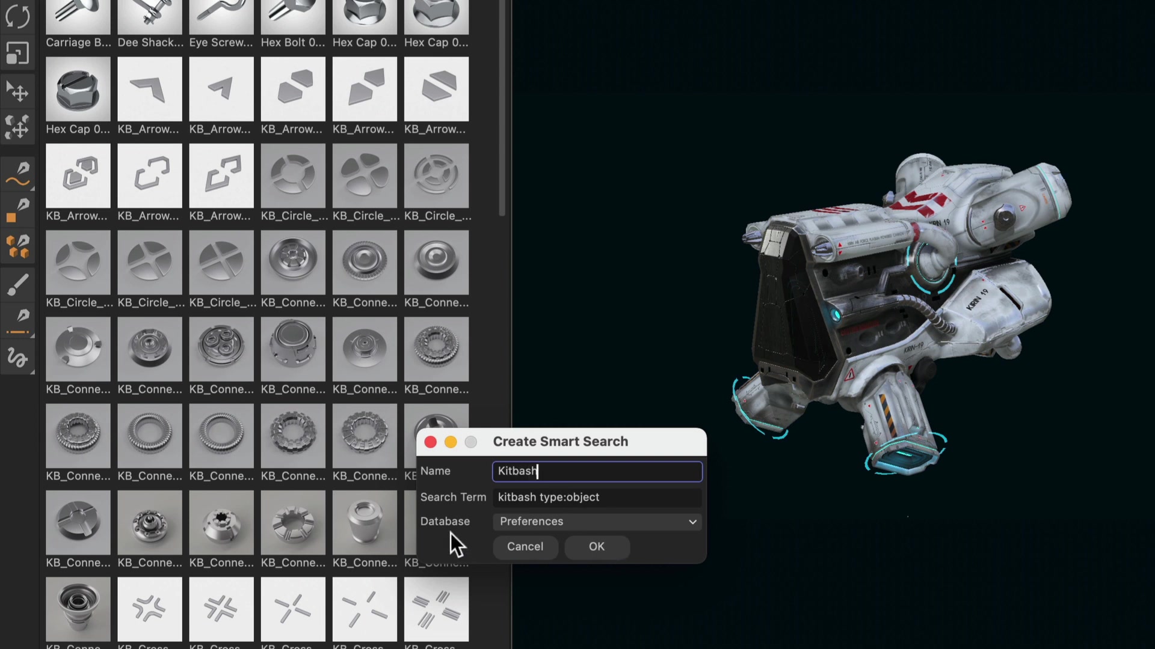Select the dashed line pen tool
The height and width of the screenshot is (649, 1155).
tap(18, 320)
